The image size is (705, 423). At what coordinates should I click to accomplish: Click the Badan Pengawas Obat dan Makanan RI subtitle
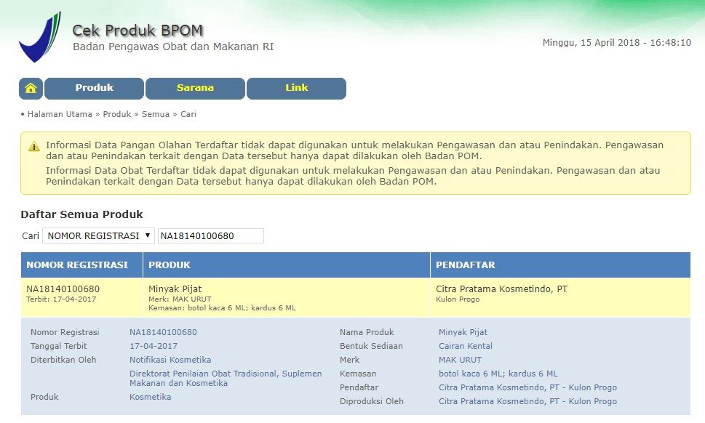pyautogui.click(x=173, y=47)
